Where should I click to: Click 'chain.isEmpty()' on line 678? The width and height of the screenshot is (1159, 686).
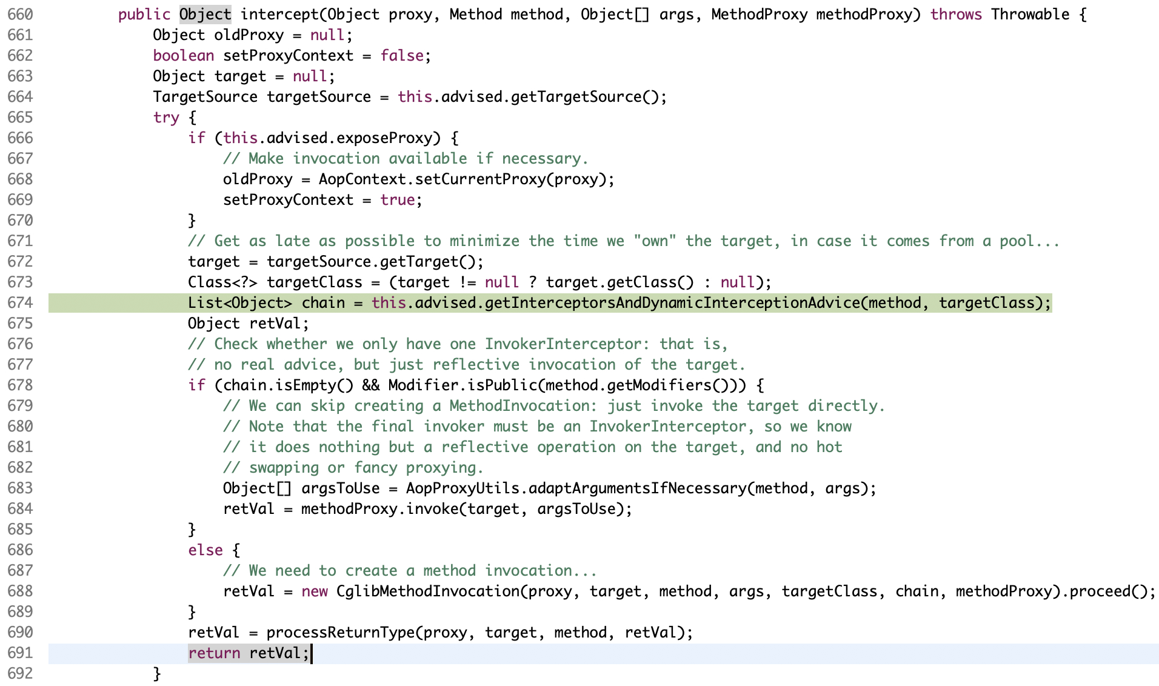(x=288, y=385)
